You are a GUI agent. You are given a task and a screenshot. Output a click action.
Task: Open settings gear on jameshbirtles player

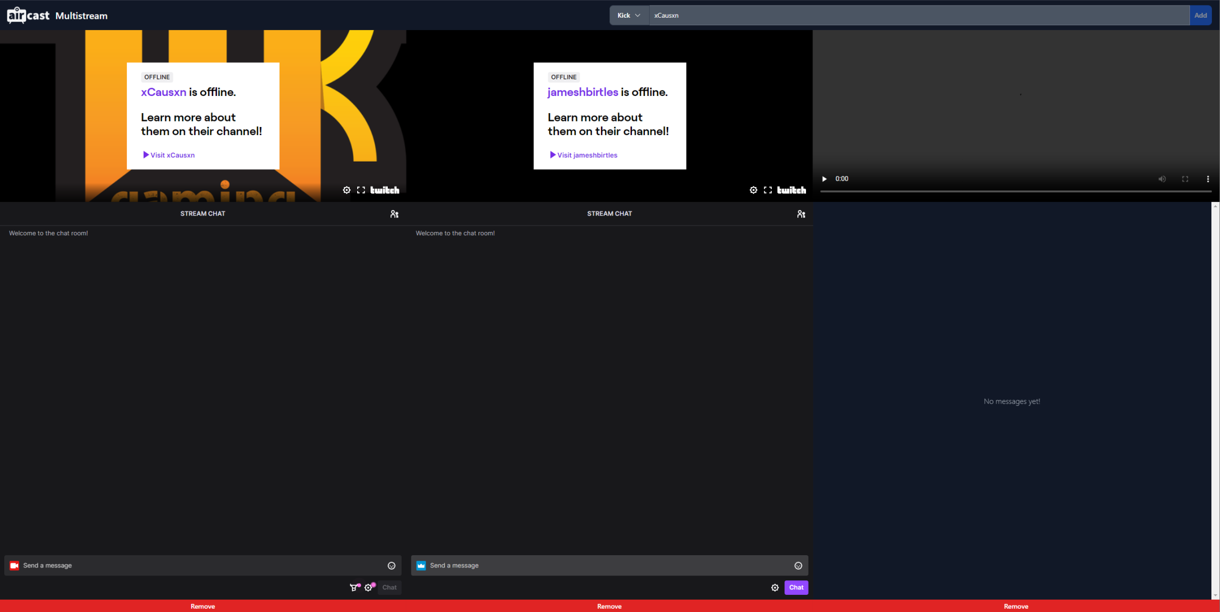pyautogui.click(x=754, y=190)
